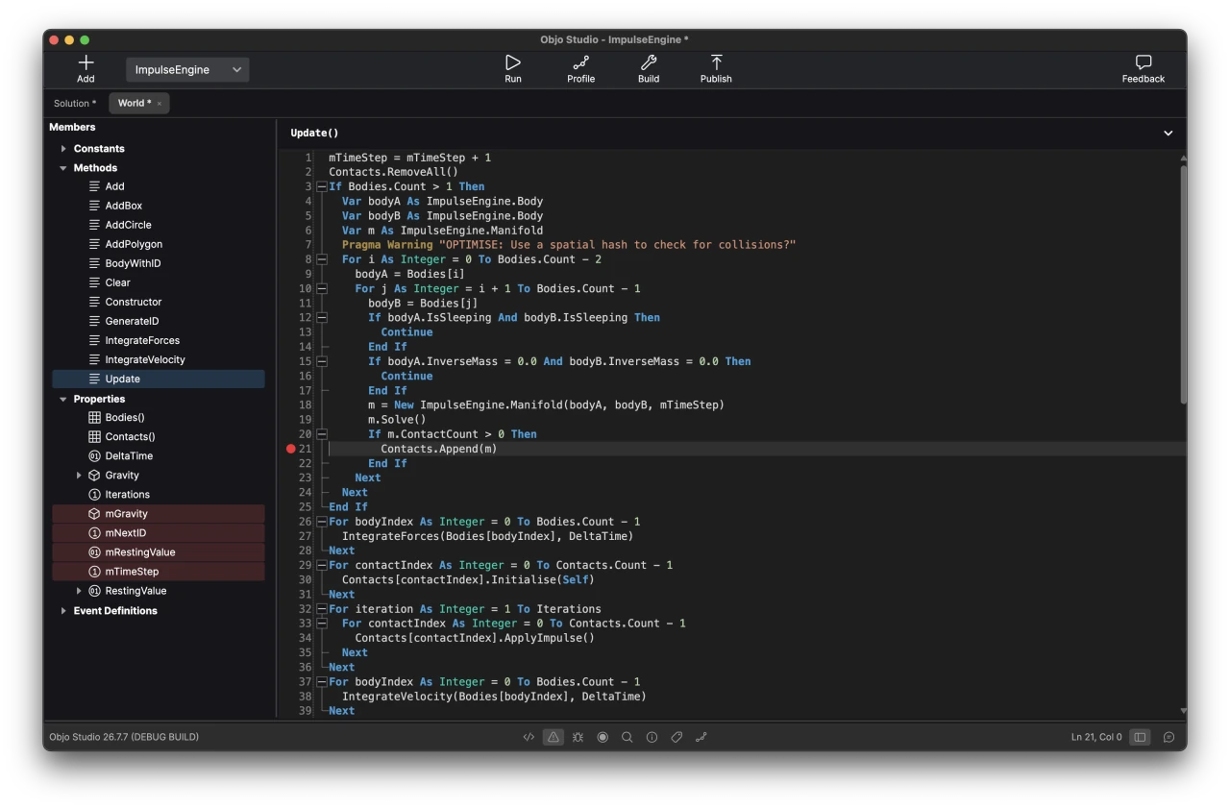
Task: Select the BodyWithID method
Action: point(159,263)
